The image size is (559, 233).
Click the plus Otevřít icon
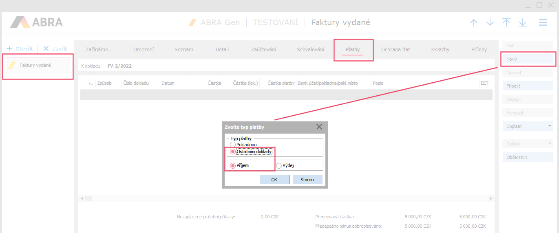click(10, 48)
